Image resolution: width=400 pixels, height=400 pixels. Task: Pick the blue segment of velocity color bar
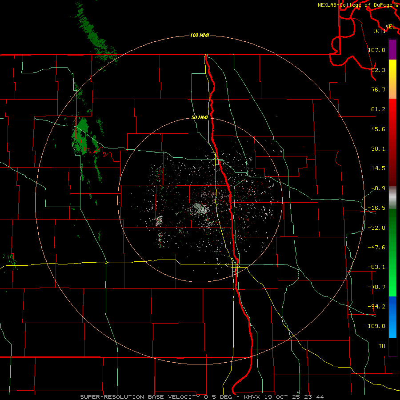(392, 317)
